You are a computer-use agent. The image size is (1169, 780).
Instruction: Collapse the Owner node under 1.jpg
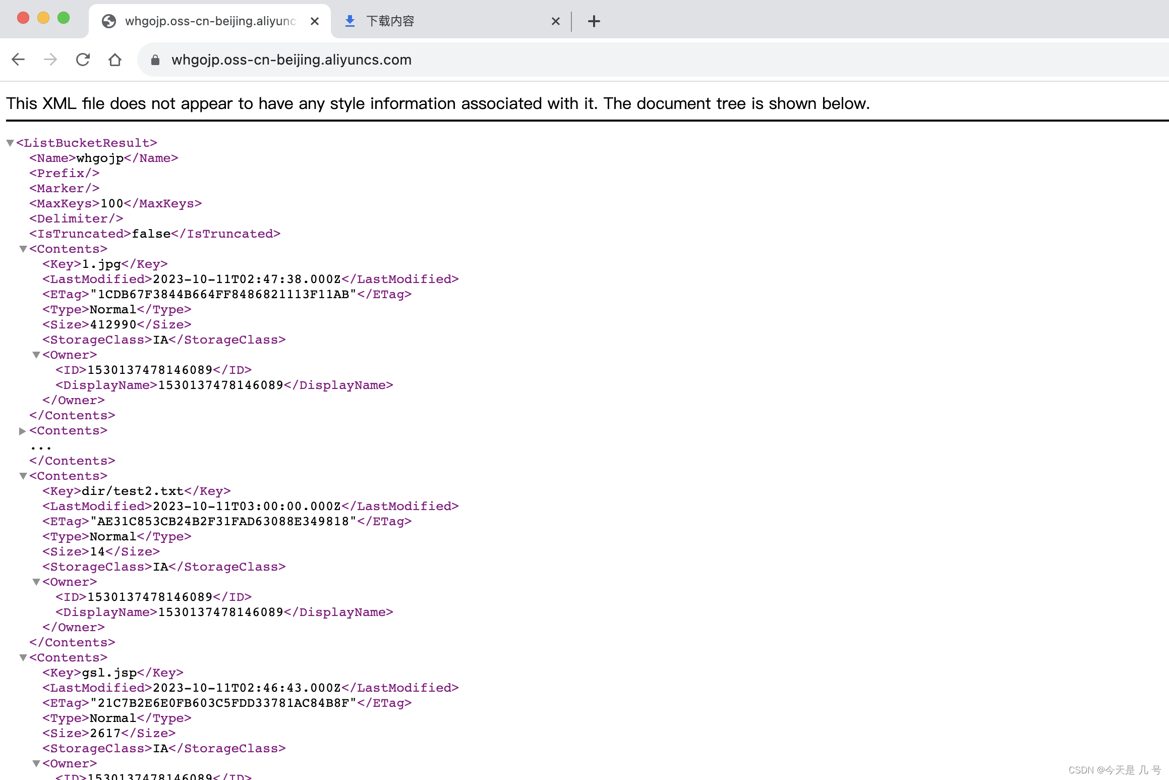(36, 355)
